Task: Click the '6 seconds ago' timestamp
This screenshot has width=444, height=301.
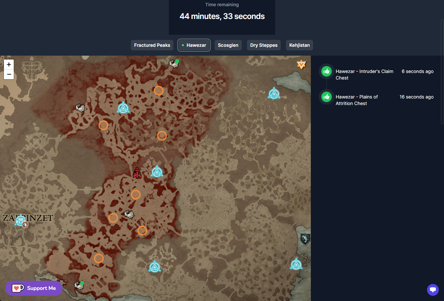Action: pyautogui.click(x=417, y=71)
